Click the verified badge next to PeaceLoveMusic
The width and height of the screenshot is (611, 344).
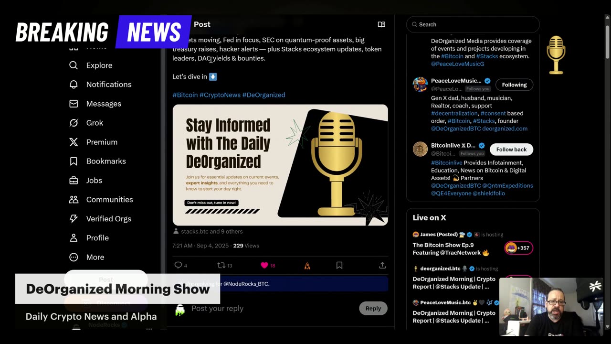click(487, 81)
